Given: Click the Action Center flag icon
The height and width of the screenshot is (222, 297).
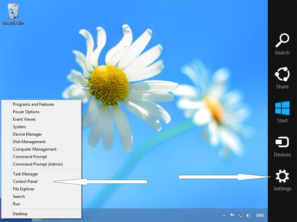Looking at the screenshot, I should (x=232, y=216).
